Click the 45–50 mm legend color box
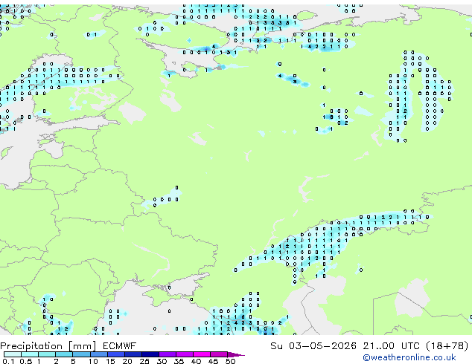 click(x=219, y=354)
